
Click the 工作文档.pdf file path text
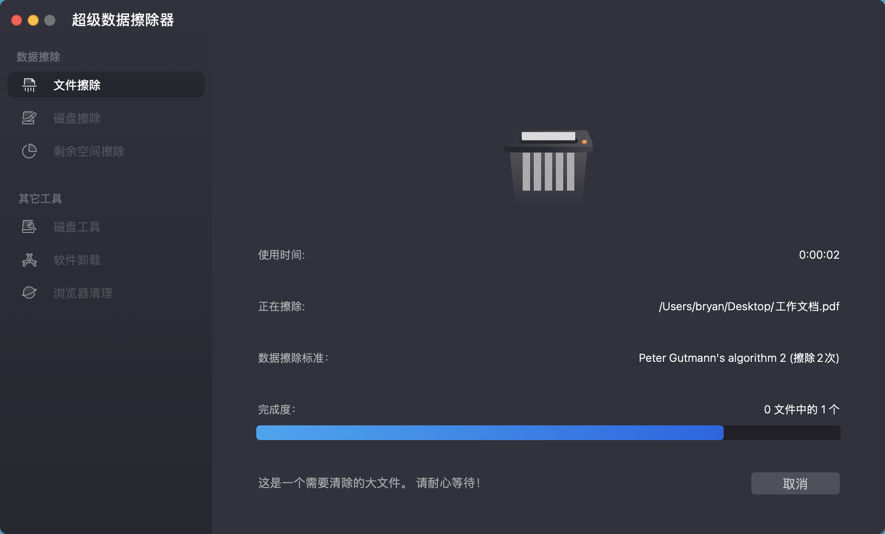[x=749, y=306]
